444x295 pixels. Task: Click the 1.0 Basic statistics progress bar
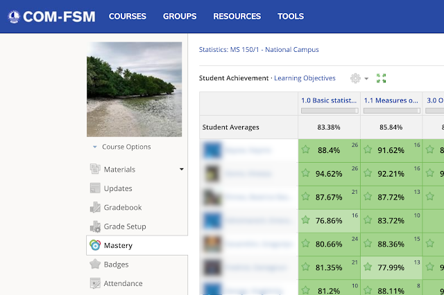click(329, 110)
